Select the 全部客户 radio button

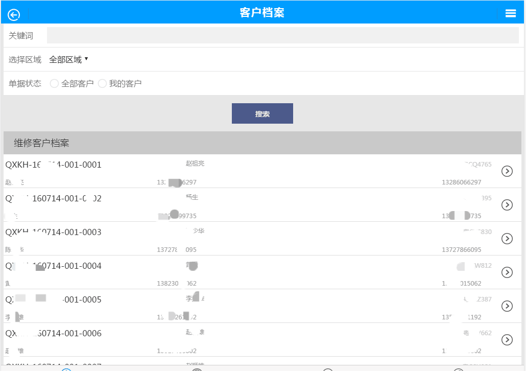point(54,84)
